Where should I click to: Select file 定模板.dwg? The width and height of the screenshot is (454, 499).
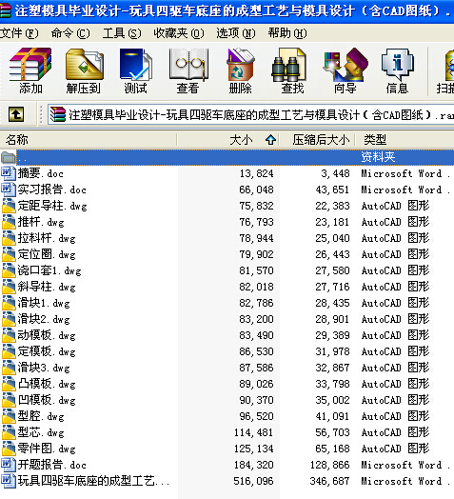(47, 351)
